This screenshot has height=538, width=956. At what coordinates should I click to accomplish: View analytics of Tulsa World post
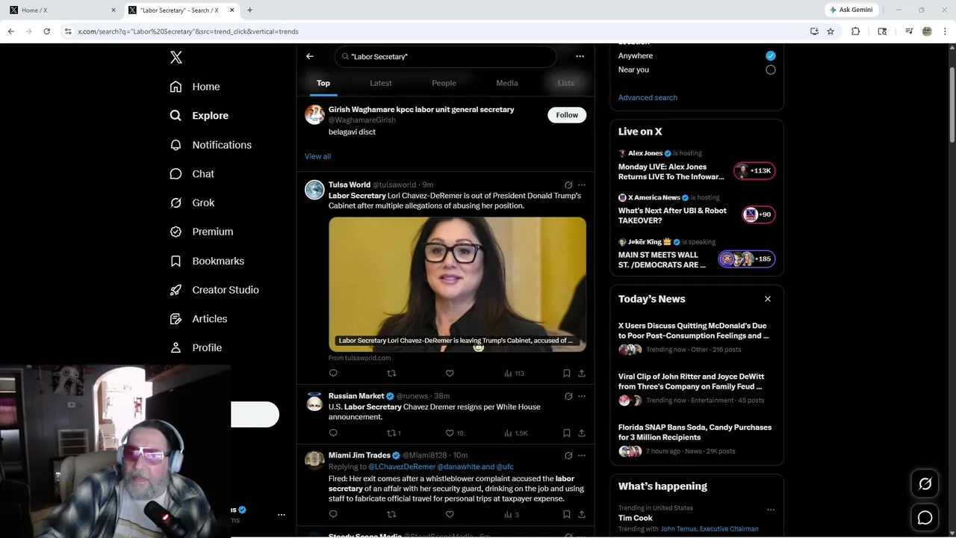(514, 373)
